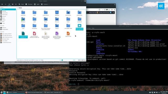Click the Find button in Dolphin toolbar
The width and height of the screenshot is (168, 94).
click(21, 4)
